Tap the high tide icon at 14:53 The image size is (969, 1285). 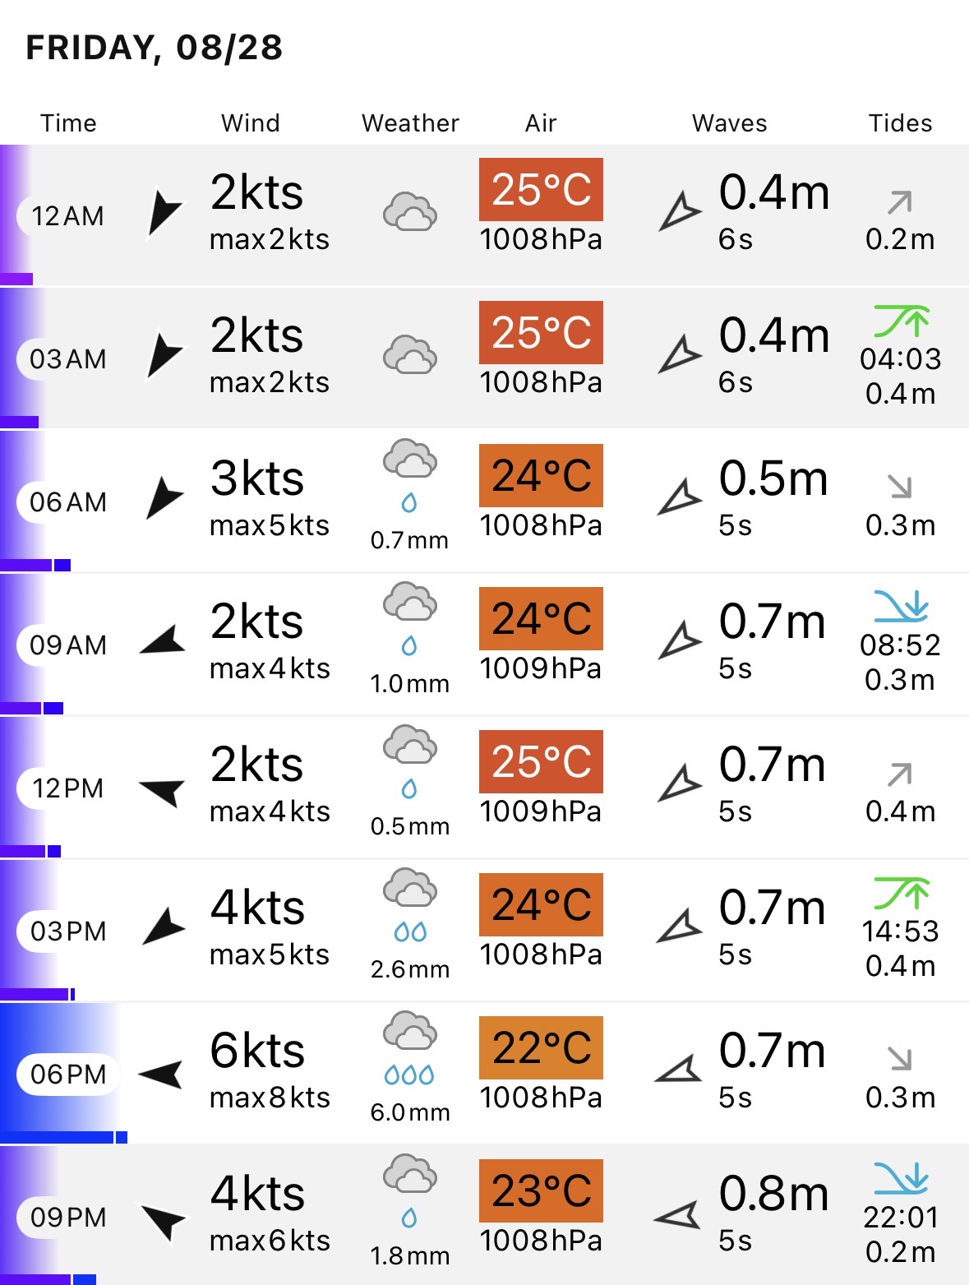tap(901, 894)
